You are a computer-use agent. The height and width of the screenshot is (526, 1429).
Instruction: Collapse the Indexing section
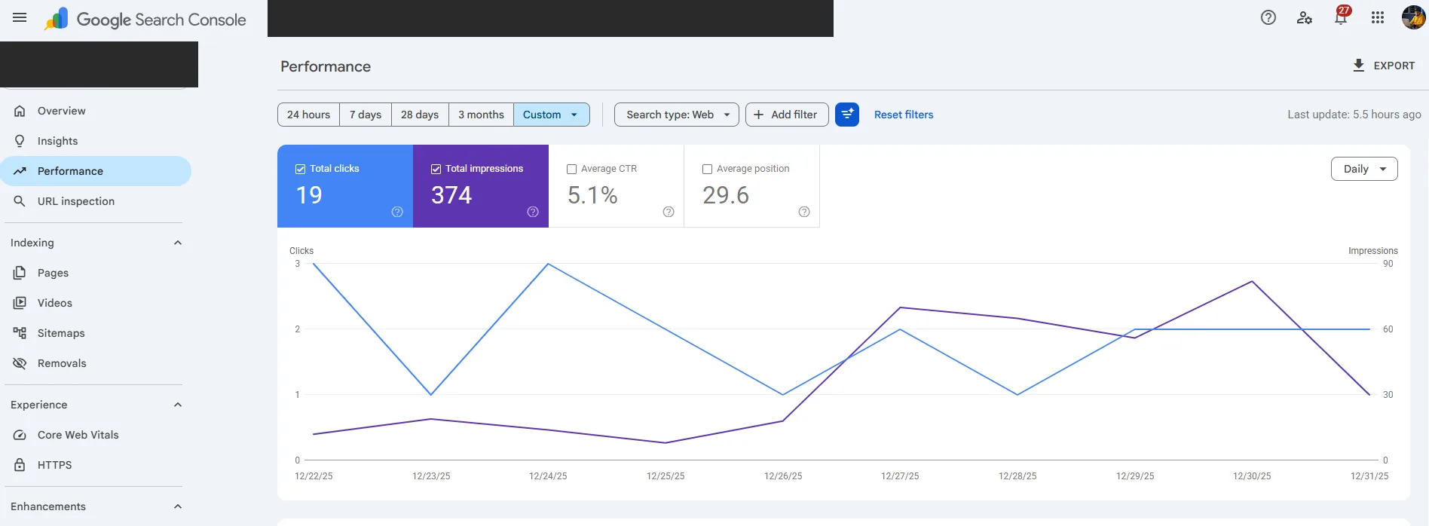pos(178,243)
